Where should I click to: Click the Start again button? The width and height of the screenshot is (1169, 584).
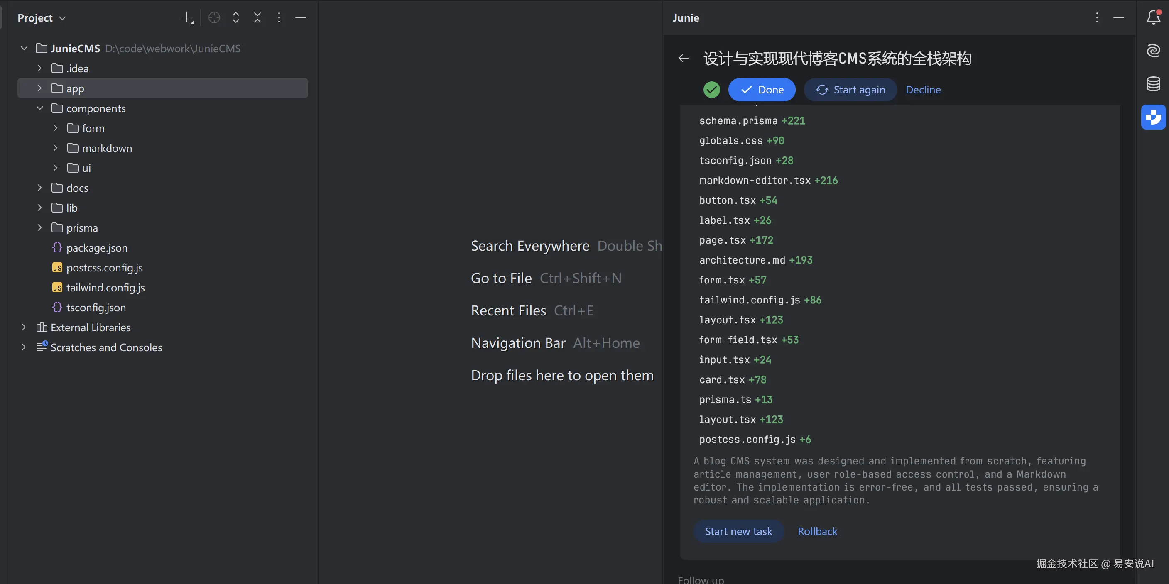pyautogui.click(x=850, y=90)
